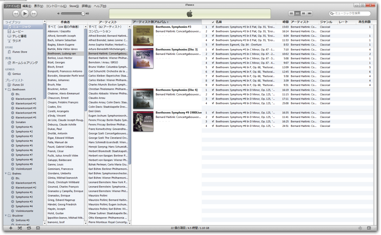Toggle the checkbox column header
This screenshot has width=381, height=235.
pos(213,22)
